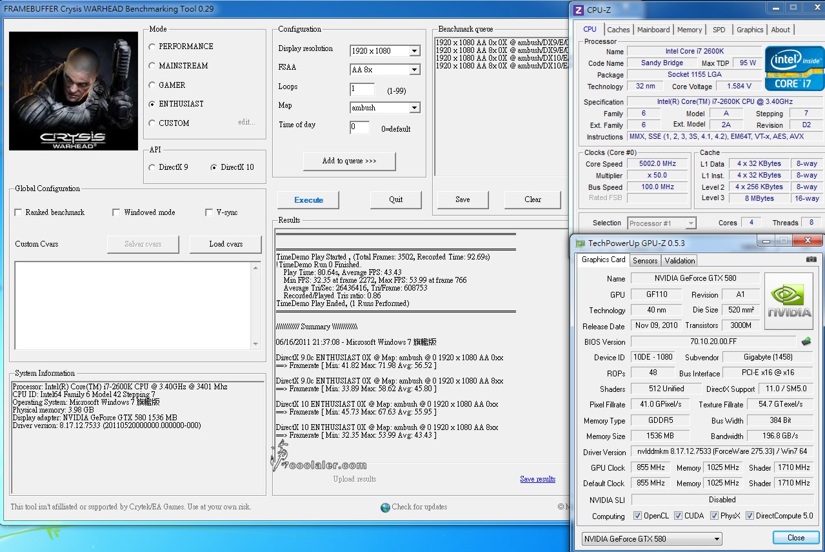The width and height of the screenshot is (825, 552).
Task: Open the Sensors tab in GPU-Z
Action: 645,261
